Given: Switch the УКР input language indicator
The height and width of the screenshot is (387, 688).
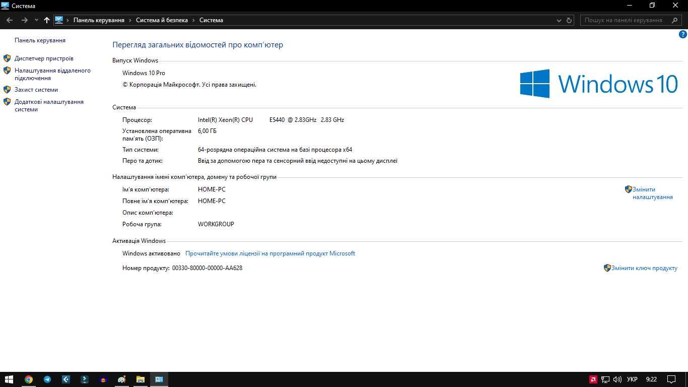Looking at the screenshot, I should 632,379.
